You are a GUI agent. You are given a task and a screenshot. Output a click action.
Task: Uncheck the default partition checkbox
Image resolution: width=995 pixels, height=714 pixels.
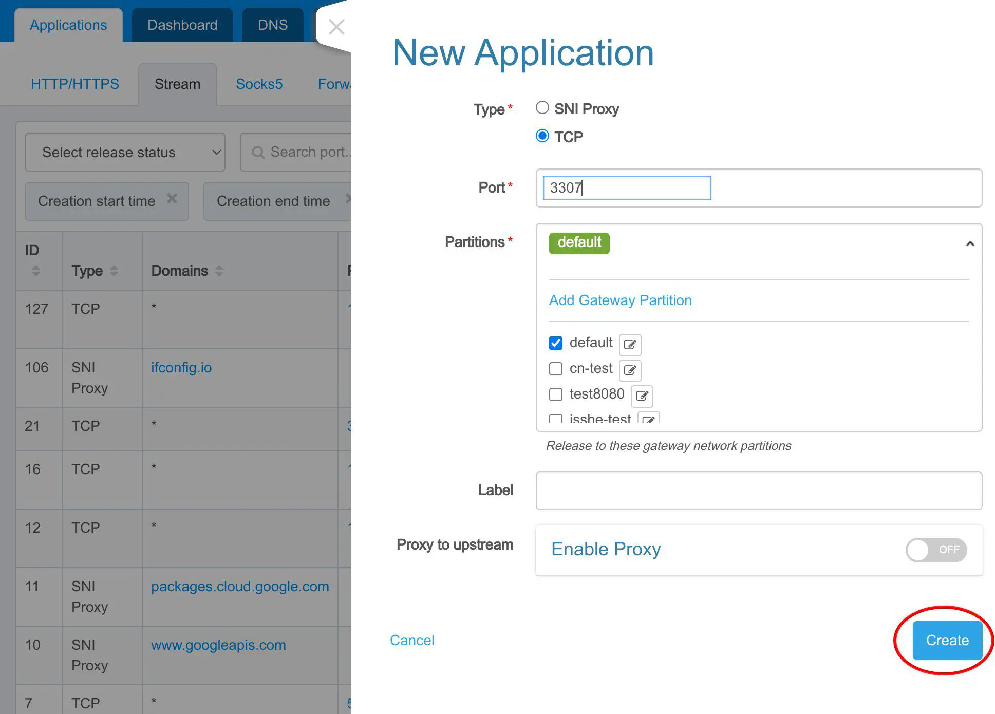556,343
